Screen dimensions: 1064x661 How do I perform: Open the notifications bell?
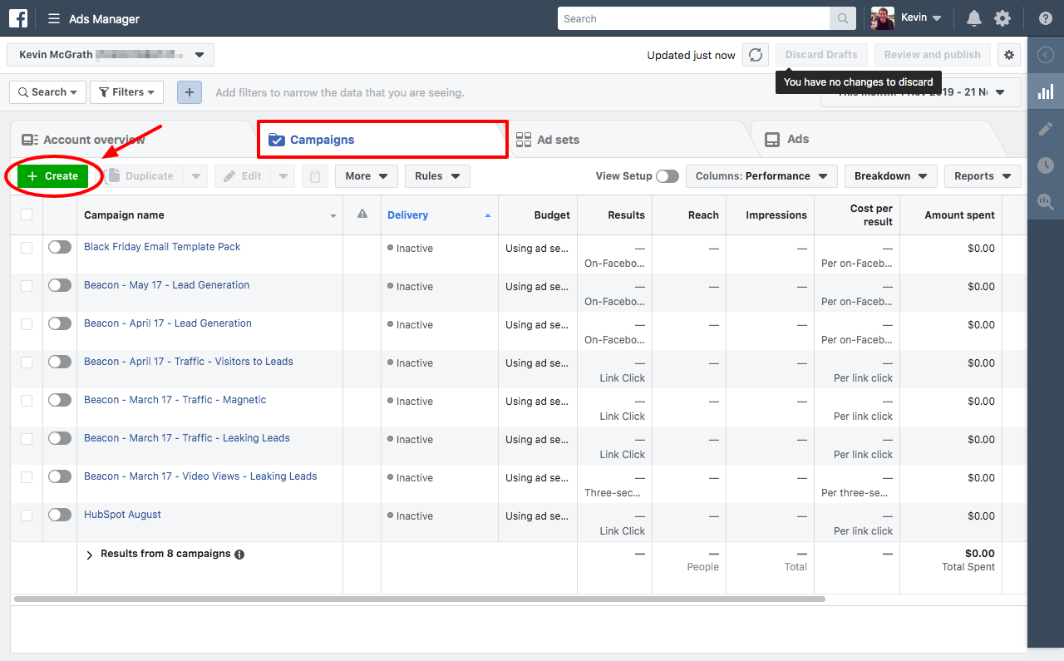(x=973, y=18)
